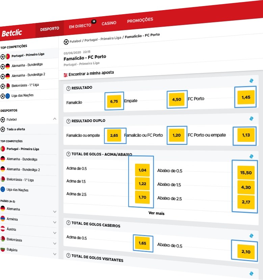
Task: Click EU flag beside lower Liga das Nações
Action: pyautogui.click(x=3, y=189)
